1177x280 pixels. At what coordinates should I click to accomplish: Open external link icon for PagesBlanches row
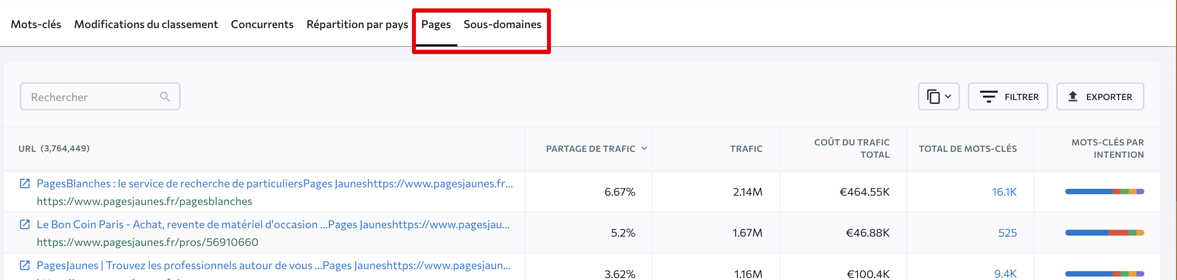(x=25, y=183)
